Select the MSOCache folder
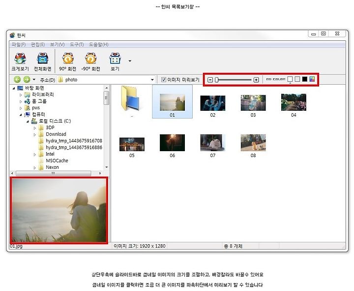 pos(57,161)
